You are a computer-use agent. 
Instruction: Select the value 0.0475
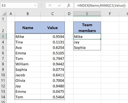pyautogui.click(x=53, y=92)
